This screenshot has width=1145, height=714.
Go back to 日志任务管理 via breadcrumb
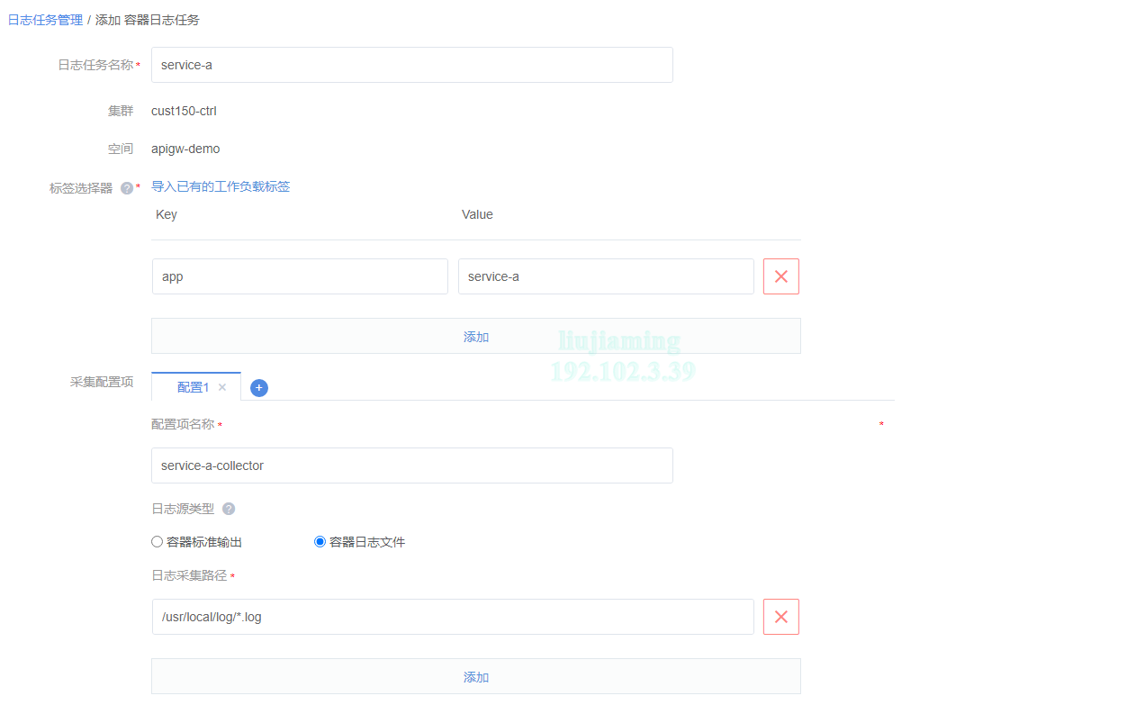(x=45, y=19)
